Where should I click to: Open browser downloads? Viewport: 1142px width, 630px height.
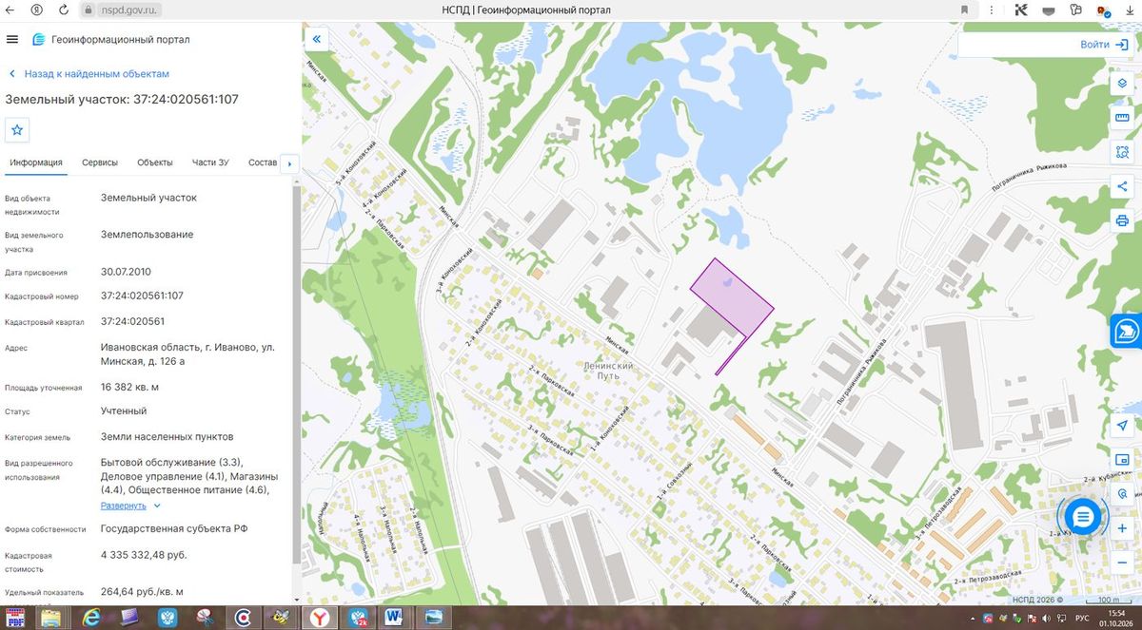tap(1131, 10)
